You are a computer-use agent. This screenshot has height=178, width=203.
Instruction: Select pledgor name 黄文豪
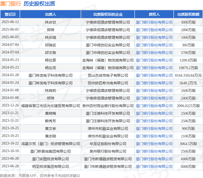(x=51, y=129)
